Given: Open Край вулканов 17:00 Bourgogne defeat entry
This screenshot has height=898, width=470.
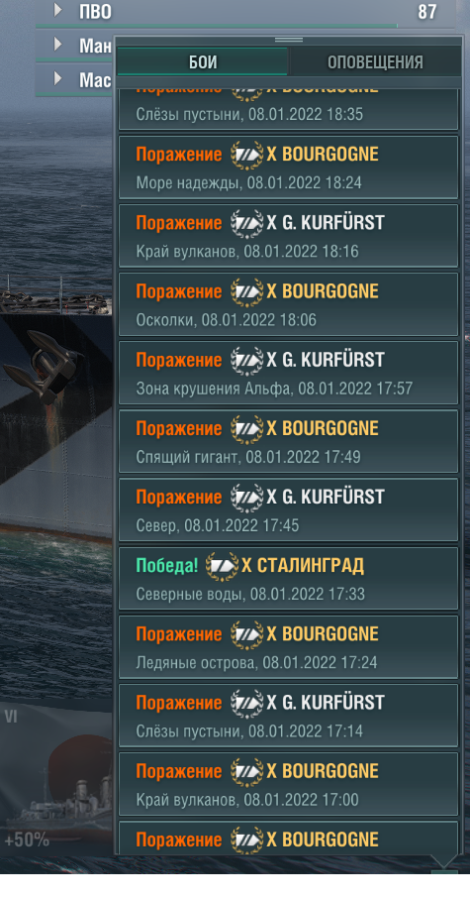Looking at the screenshot, I should [x=288, y=784].
